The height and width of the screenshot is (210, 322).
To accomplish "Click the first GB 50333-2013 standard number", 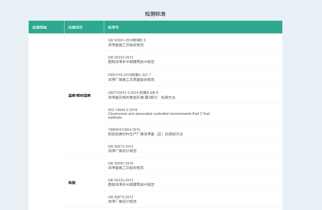I will pyautogui.click(x=120, y=57).
